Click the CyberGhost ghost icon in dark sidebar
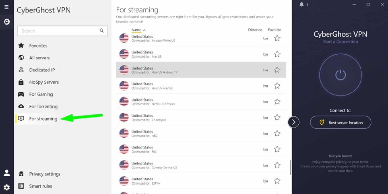This screenshot has width=388, height=194. tap(7, 22)
